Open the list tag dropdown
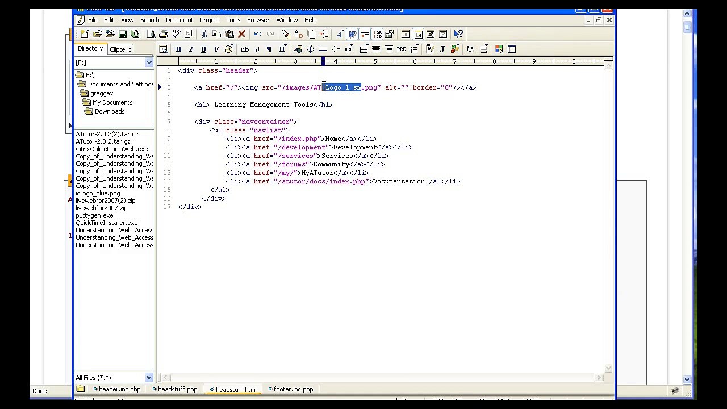The height and width of the screenshot is (409, 727). tap(414, 49)
